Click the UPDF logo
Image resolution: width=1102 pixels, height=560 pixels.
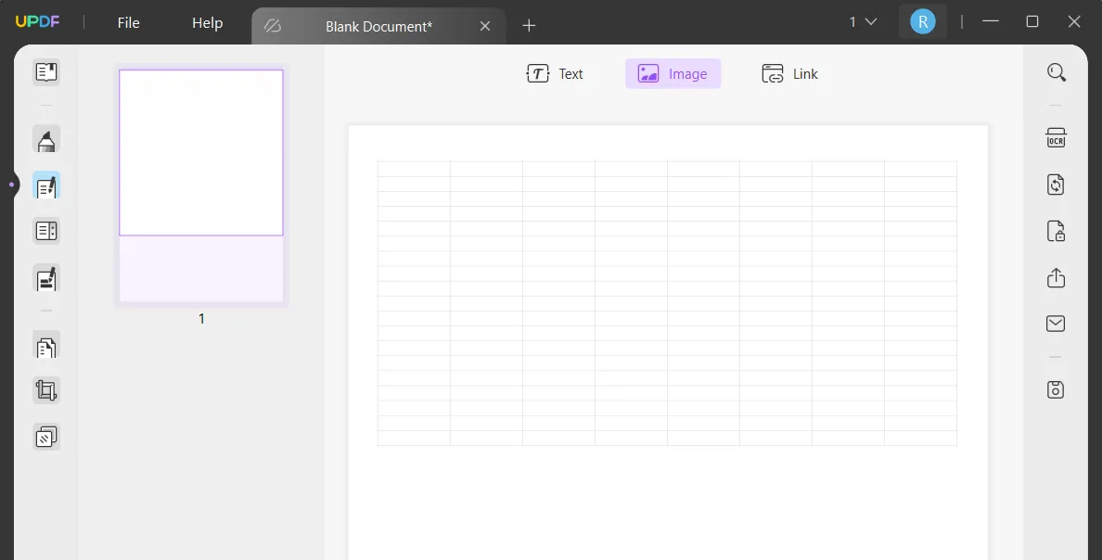38,21
